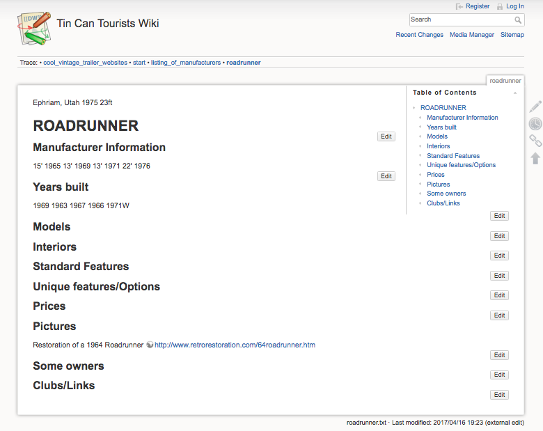Click the last Edit button at page bottom
This screenshot has width=543, height=431.
[499, 395]
